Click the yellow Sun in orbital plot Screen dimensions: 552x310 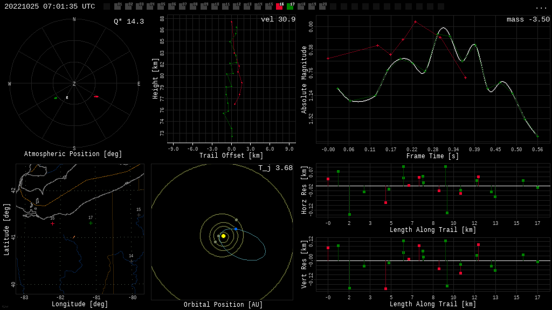(x=223, y=236)
